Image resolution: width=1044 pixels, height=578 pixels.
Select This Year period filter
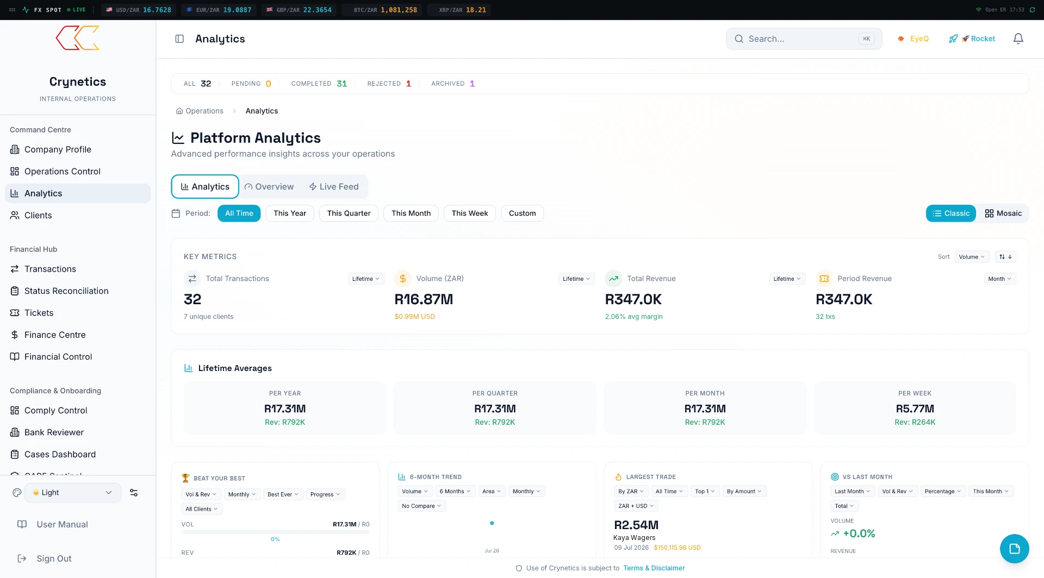[290, 213]
